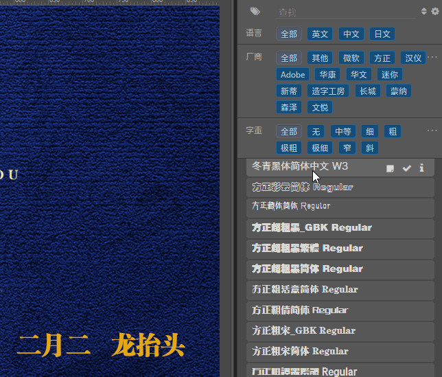This screenshot has height=377, width=442.
Task: Filter by 斜 italic weight
Action: (x=370, y=148)
